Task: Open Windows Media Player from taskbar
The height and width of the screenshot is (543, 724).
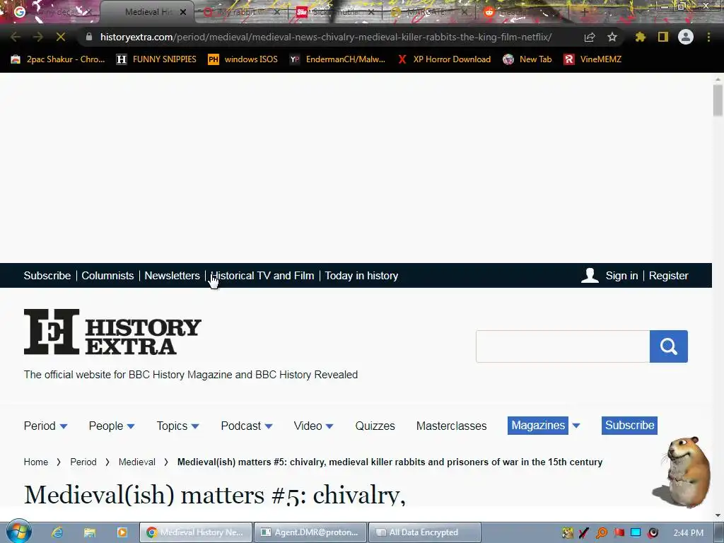Action: pos(122,532)
